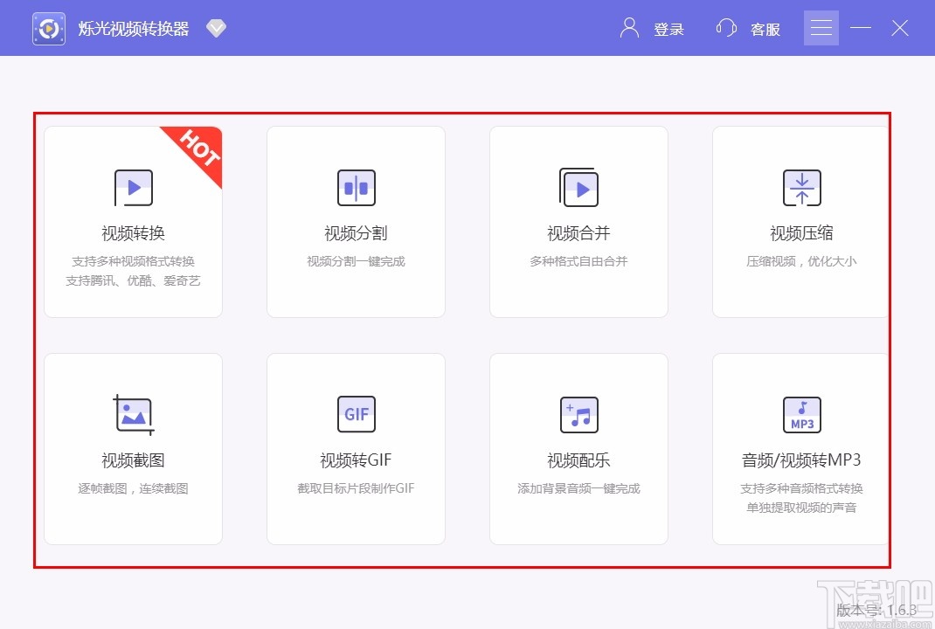The width and height of the screenshot is (935, 629).
Task: Open the hamburger menu
Action: pyautogui.click(x=821, y=27)
